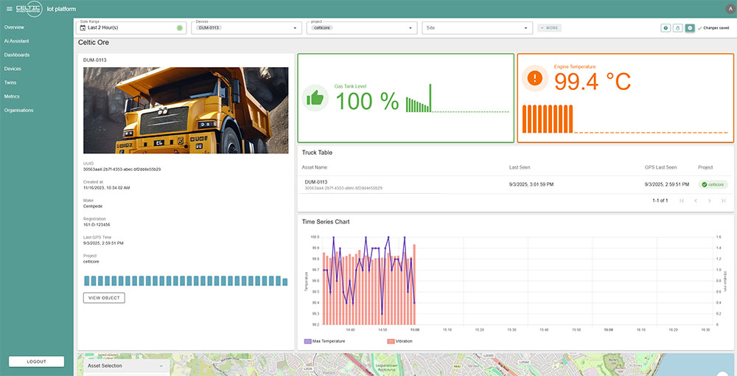Click the thumbs-up icon on Gas Tank Level
The width and height of the screenshot is (737, 376).
[x=315, y=98]
